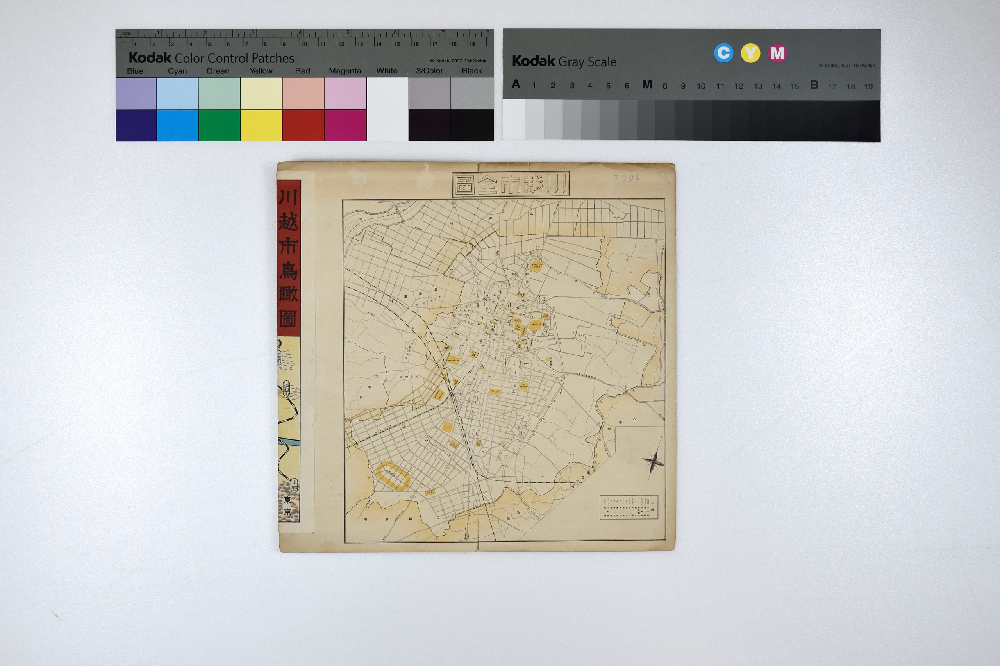Select the darkest gray-scale step under 19
Image resolution: width=1000 pixels, height=666 pixels.
870,121
